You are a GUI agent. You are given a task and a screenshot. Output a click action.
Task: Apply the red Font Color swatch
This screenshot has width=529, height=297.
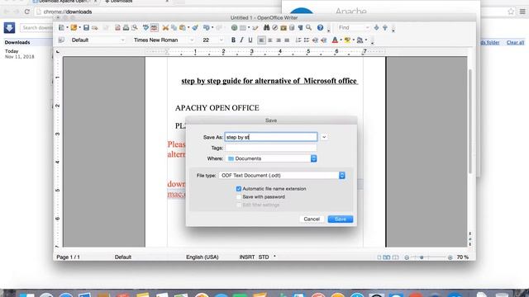[335, 40]
